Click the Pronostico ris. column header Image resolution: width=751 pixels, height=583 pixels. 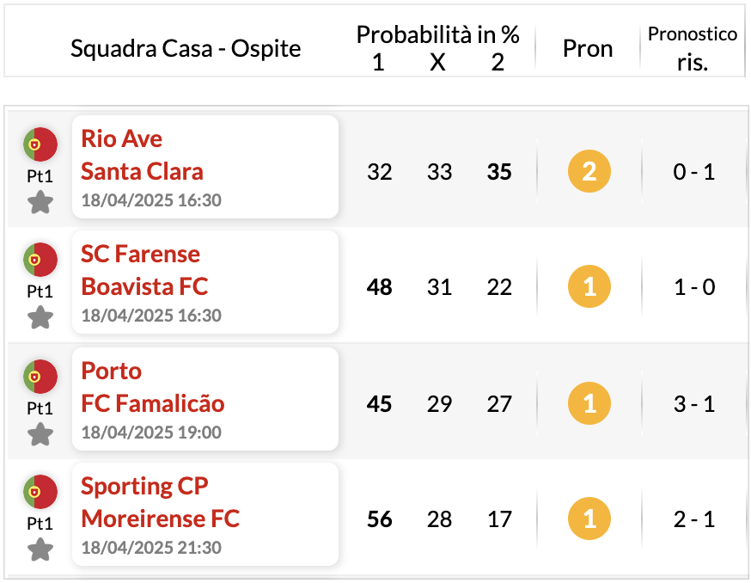coord(693,48)
